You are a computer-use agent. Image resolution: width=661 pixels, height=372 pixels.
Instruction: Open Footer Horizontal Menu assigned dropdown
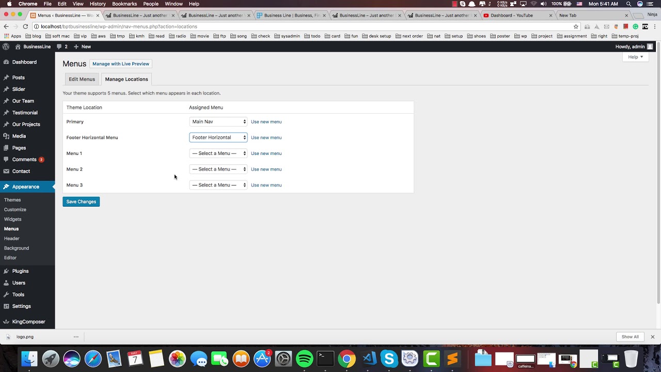click(x=218, y=137)
